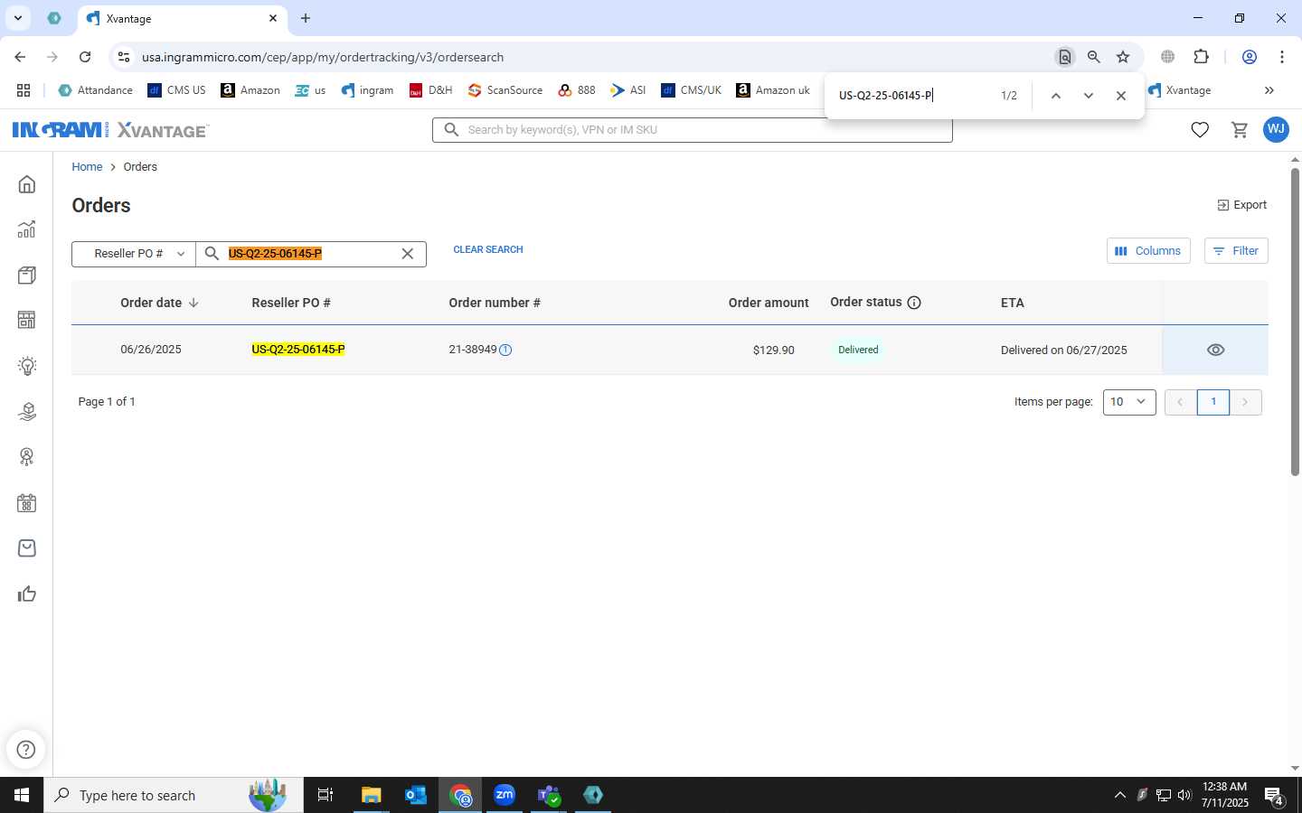Click the info icon beside Order status

coord(914,303)
